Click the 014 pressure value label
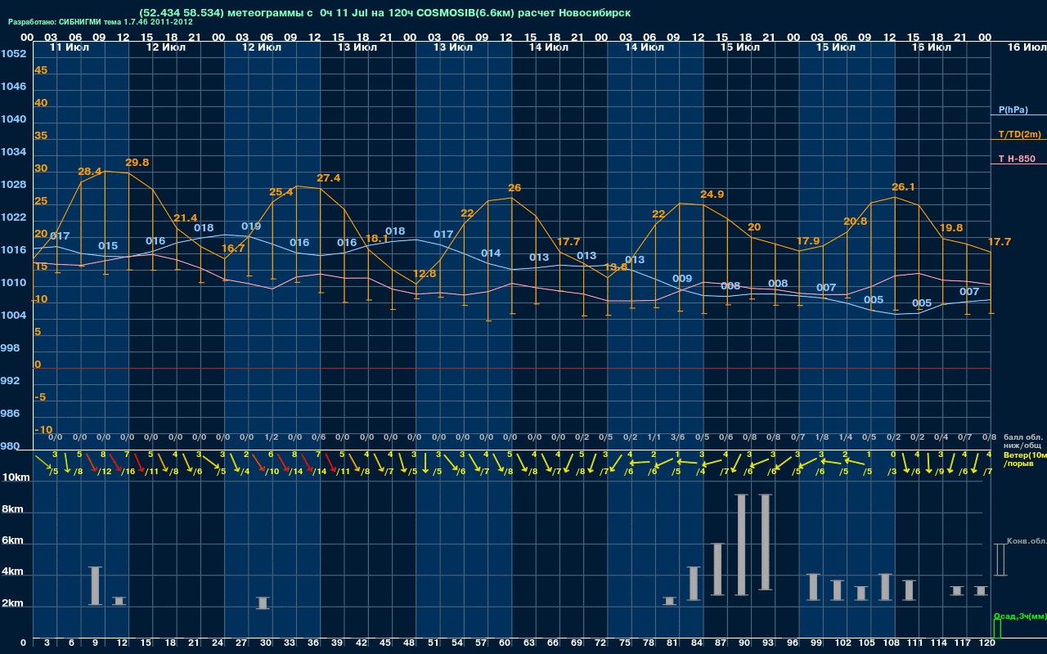 (491, 253)
